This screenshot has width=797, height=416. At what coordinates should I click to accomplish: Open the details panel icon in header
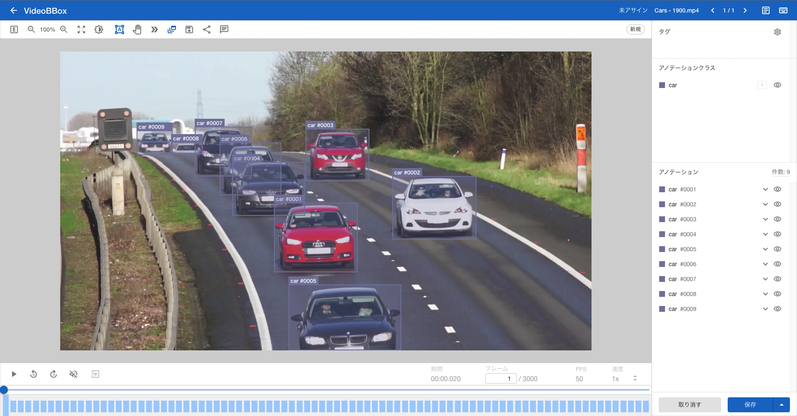click(x=766, y=10)
